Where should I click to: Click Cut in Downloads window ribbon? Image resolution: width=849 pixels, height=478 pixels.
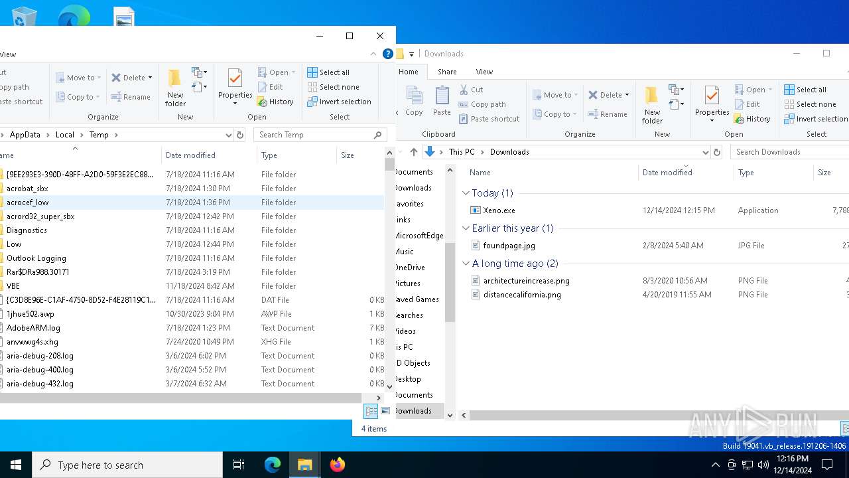pos(471,90)
